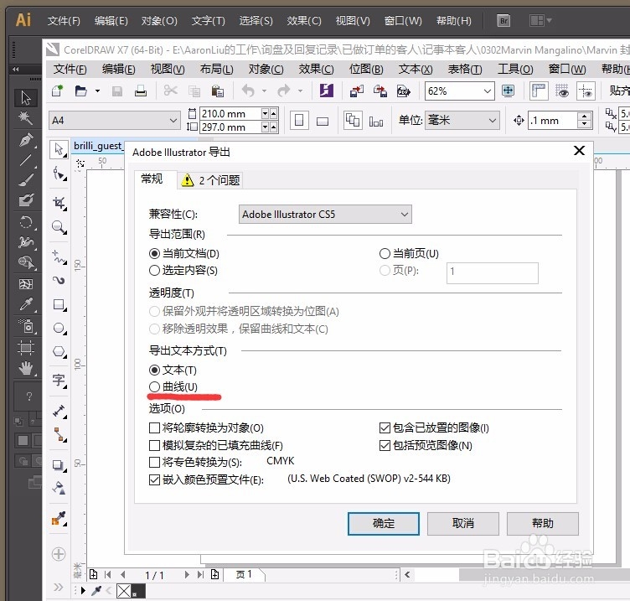Image resolution: width=630 pixels, height=601 pixels.
Task: Open CorelDRAW 表格(T) menu
Action: click(x=465, y=70)
